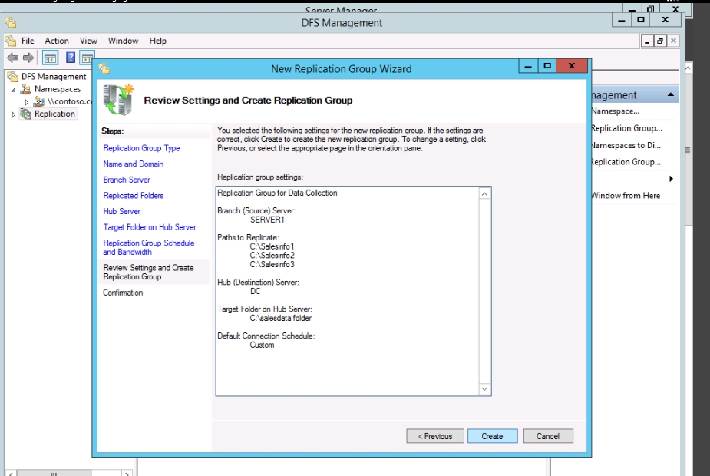
Task: Click the wizard title bar folder icon
Action: click(104, 68)
